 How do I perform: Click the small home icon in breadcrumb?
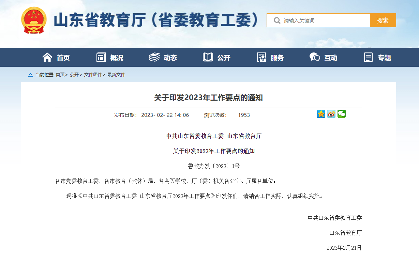click(x=31, y=75)
